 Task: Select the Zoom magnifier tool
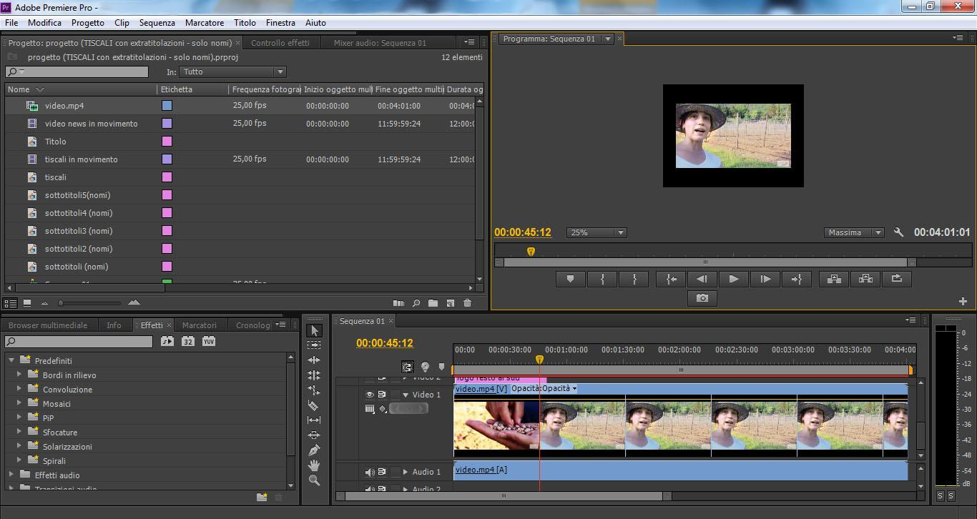(314, 480)
